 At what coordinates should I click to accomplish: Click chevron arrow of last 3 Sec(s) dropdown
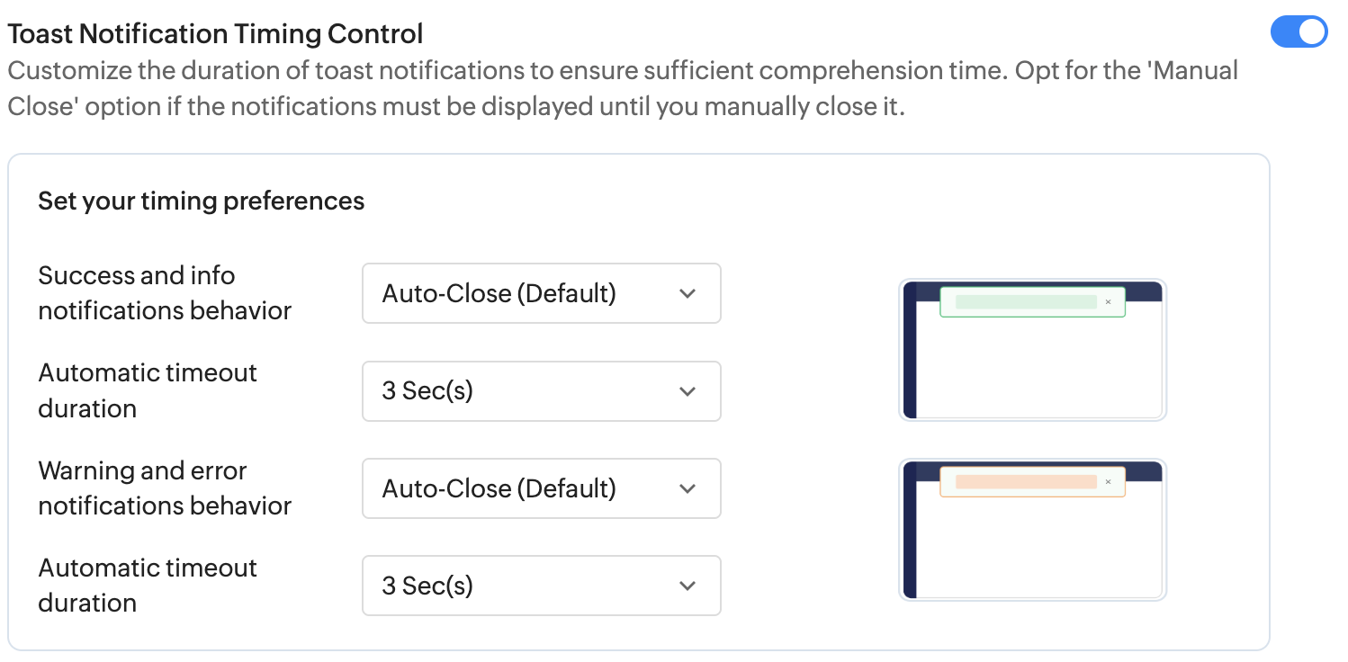pyautogui.click(x=687, y=586)
